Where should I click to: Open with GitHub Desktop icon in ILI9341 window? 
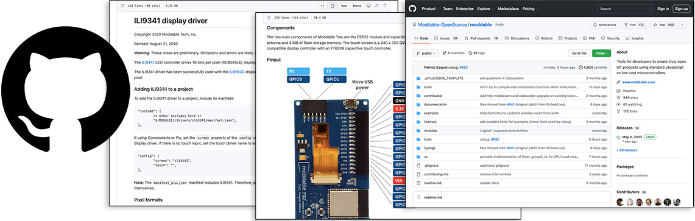coord(368,5)
